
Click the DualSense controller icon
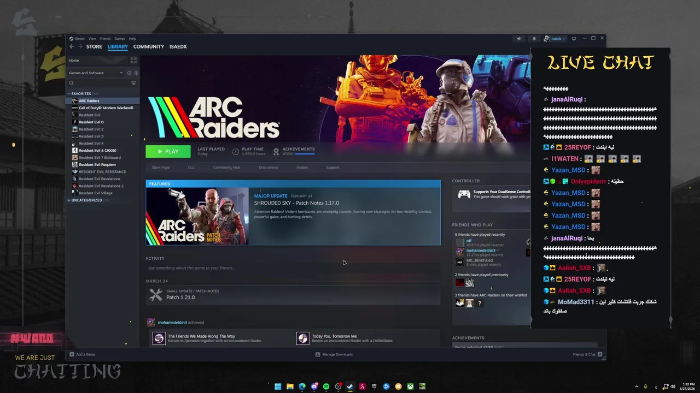(x=464, y=194)
